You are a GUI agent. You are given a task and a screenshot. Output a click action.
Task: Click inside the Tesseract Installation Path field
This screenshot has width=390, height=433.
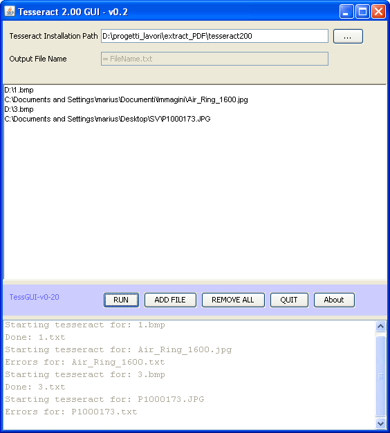pos(214,36)
